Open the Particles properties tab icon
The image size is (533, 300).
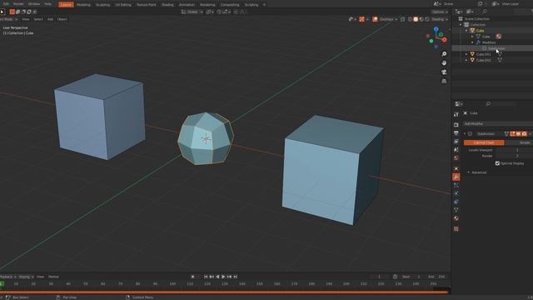[x=456, y=185]
